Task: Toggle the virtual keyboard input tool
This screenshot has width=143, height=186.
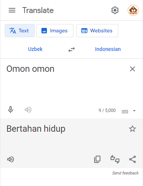Action: 125,112
